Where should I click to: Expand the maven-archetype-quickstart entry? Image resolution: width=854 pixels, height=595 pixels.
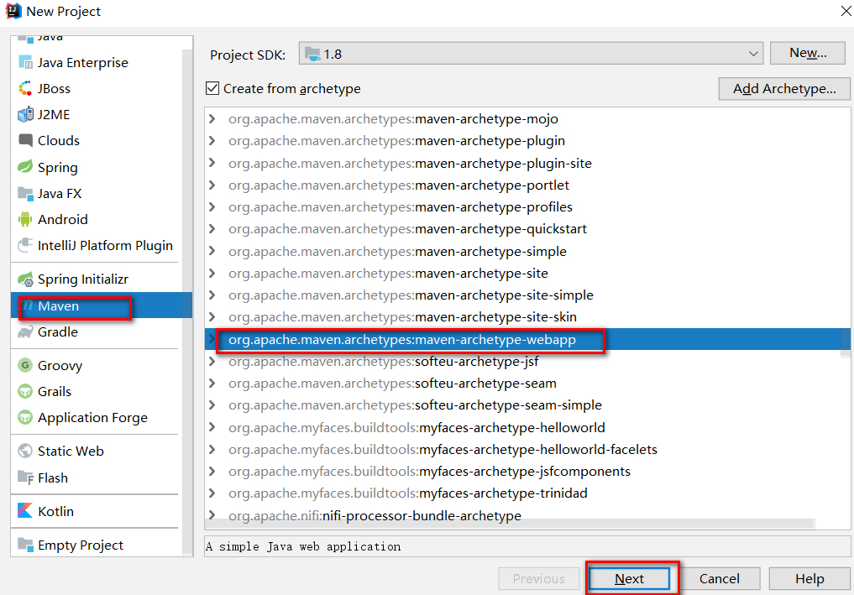pyautogui.click(x=212, y=228)
